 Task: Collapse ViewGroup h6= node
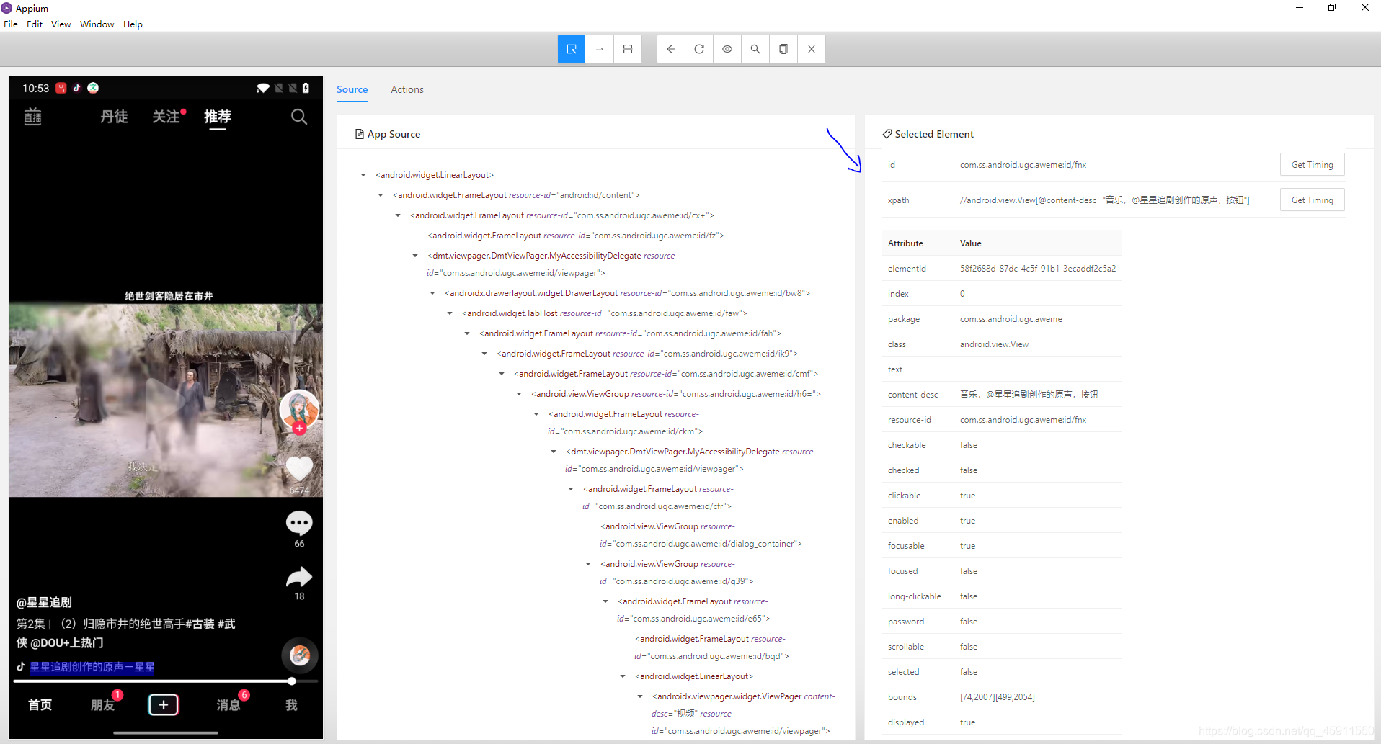tap(519, 394)
